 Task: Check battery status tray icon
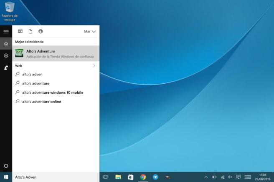coord(214,177)
